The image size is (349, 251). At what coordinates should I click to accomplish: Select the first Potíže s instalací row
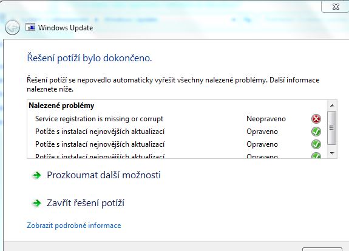point(177,132)
